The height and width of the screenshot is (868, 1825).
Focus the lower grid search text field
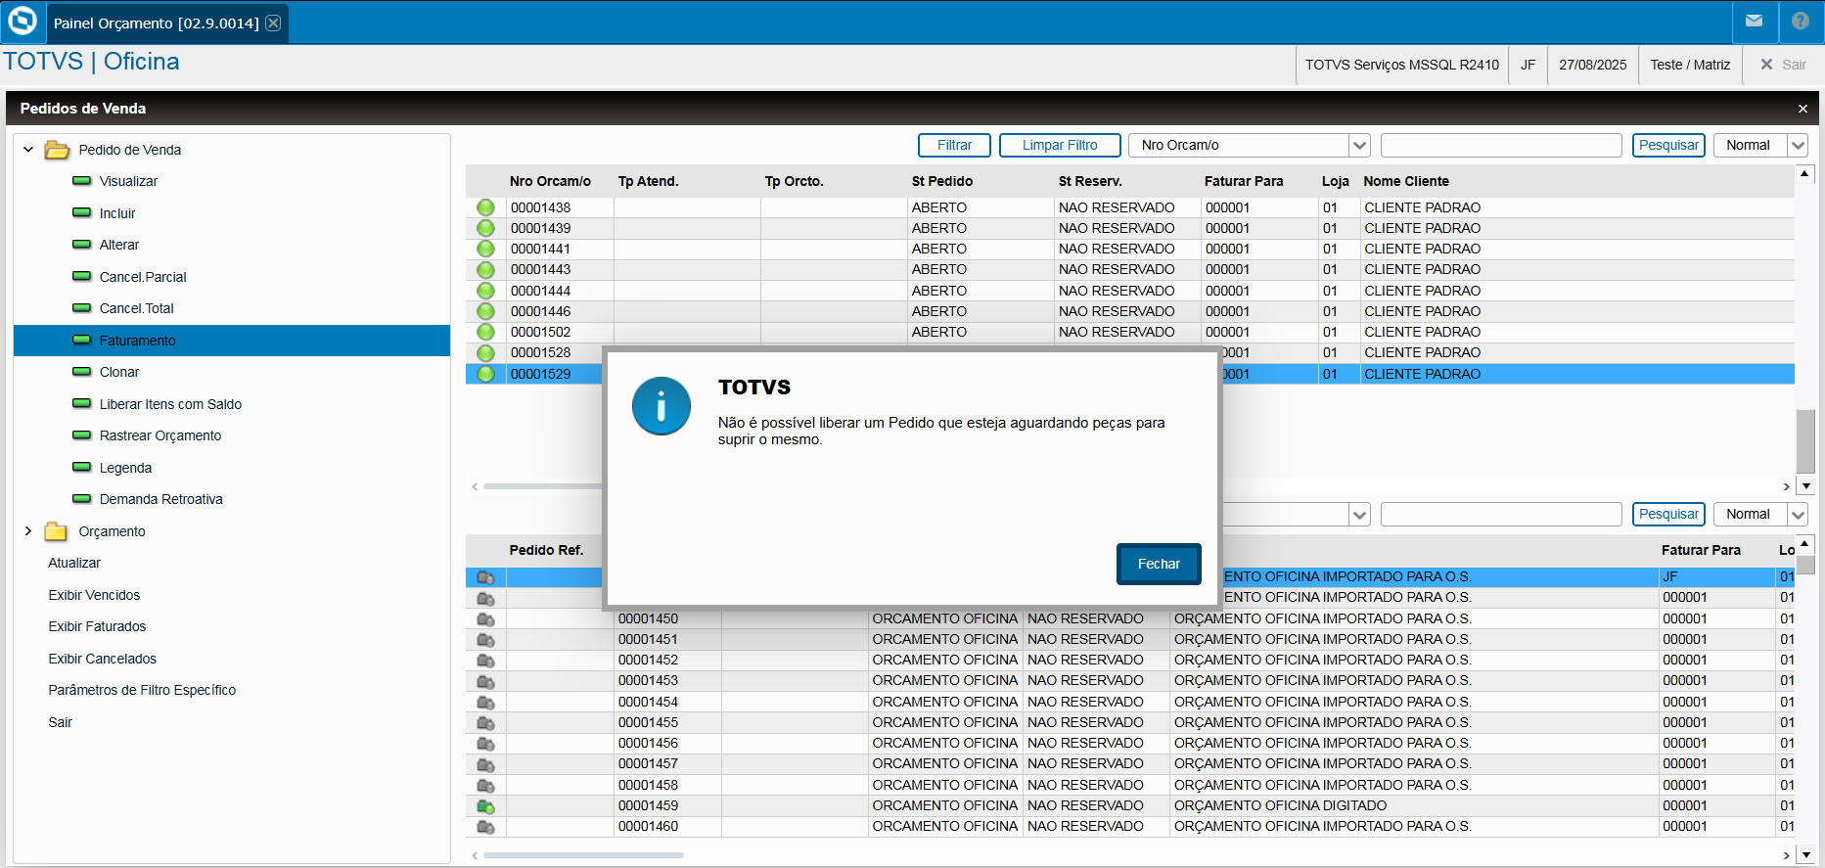(1501, 515)
